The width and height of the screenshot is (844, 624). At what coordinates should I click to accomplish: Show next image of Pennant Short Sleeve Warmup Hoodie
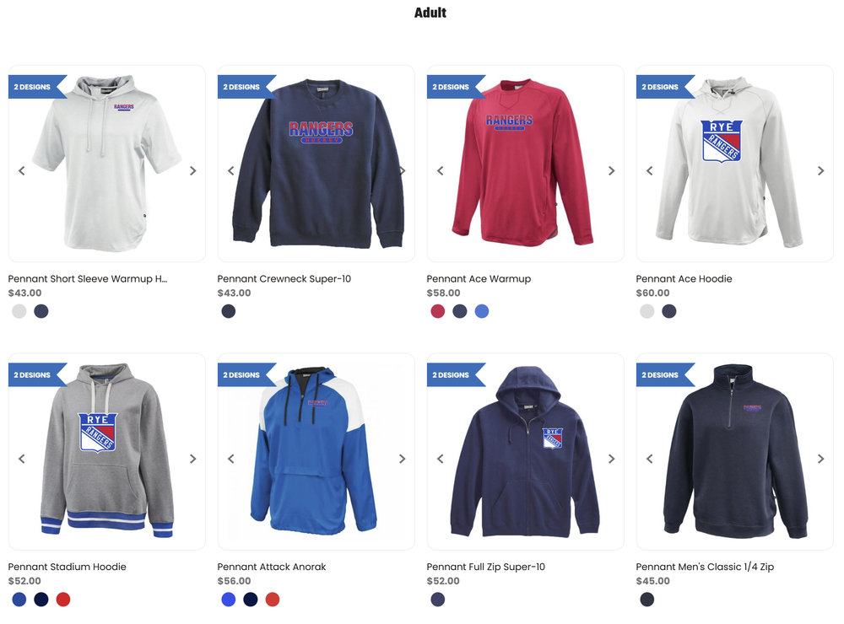[x=192, y=171]
